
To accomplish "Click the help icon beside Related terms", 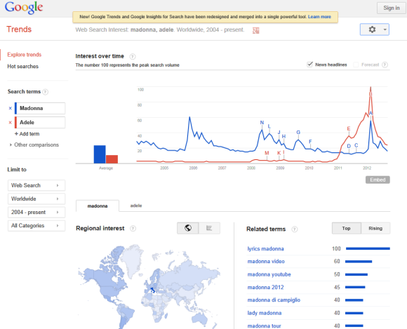I will point(294,229).
